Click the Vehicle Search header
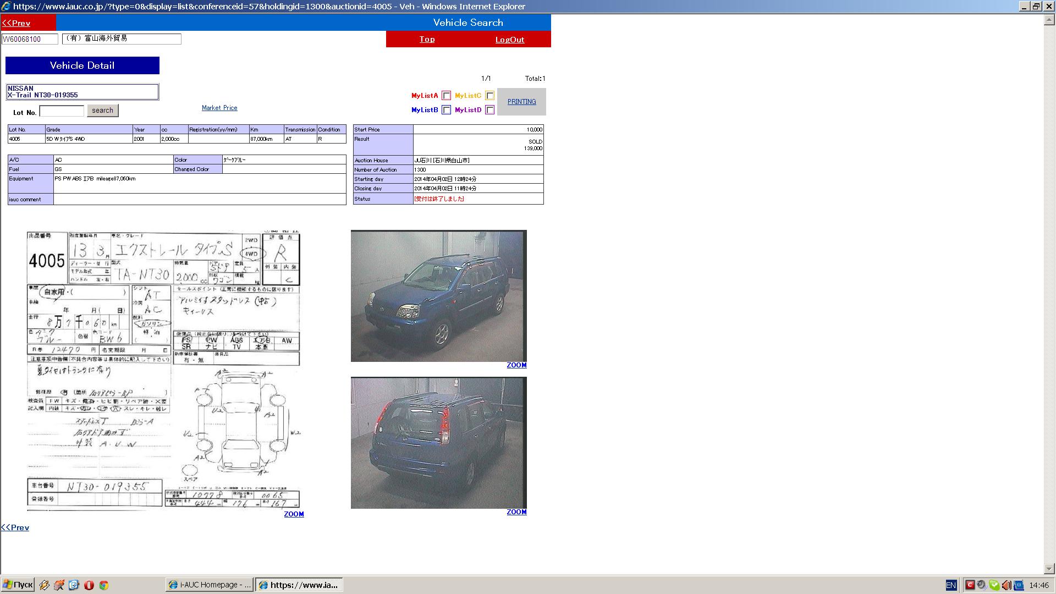This screenshot has width=1056, height=594. click(468, 23)
